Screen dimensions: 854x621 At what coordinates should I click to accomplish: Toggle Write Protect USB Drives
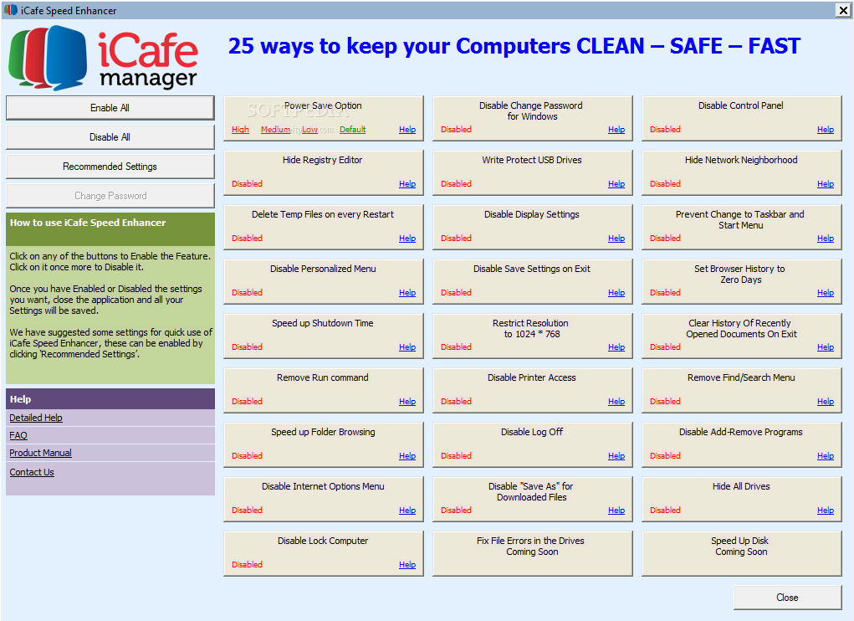pyautogui.click(x=533, y=173)
